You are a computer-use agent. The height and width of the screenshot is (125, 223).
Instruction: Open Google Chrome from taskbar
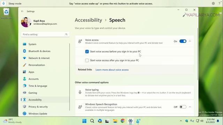coord(123,121)
